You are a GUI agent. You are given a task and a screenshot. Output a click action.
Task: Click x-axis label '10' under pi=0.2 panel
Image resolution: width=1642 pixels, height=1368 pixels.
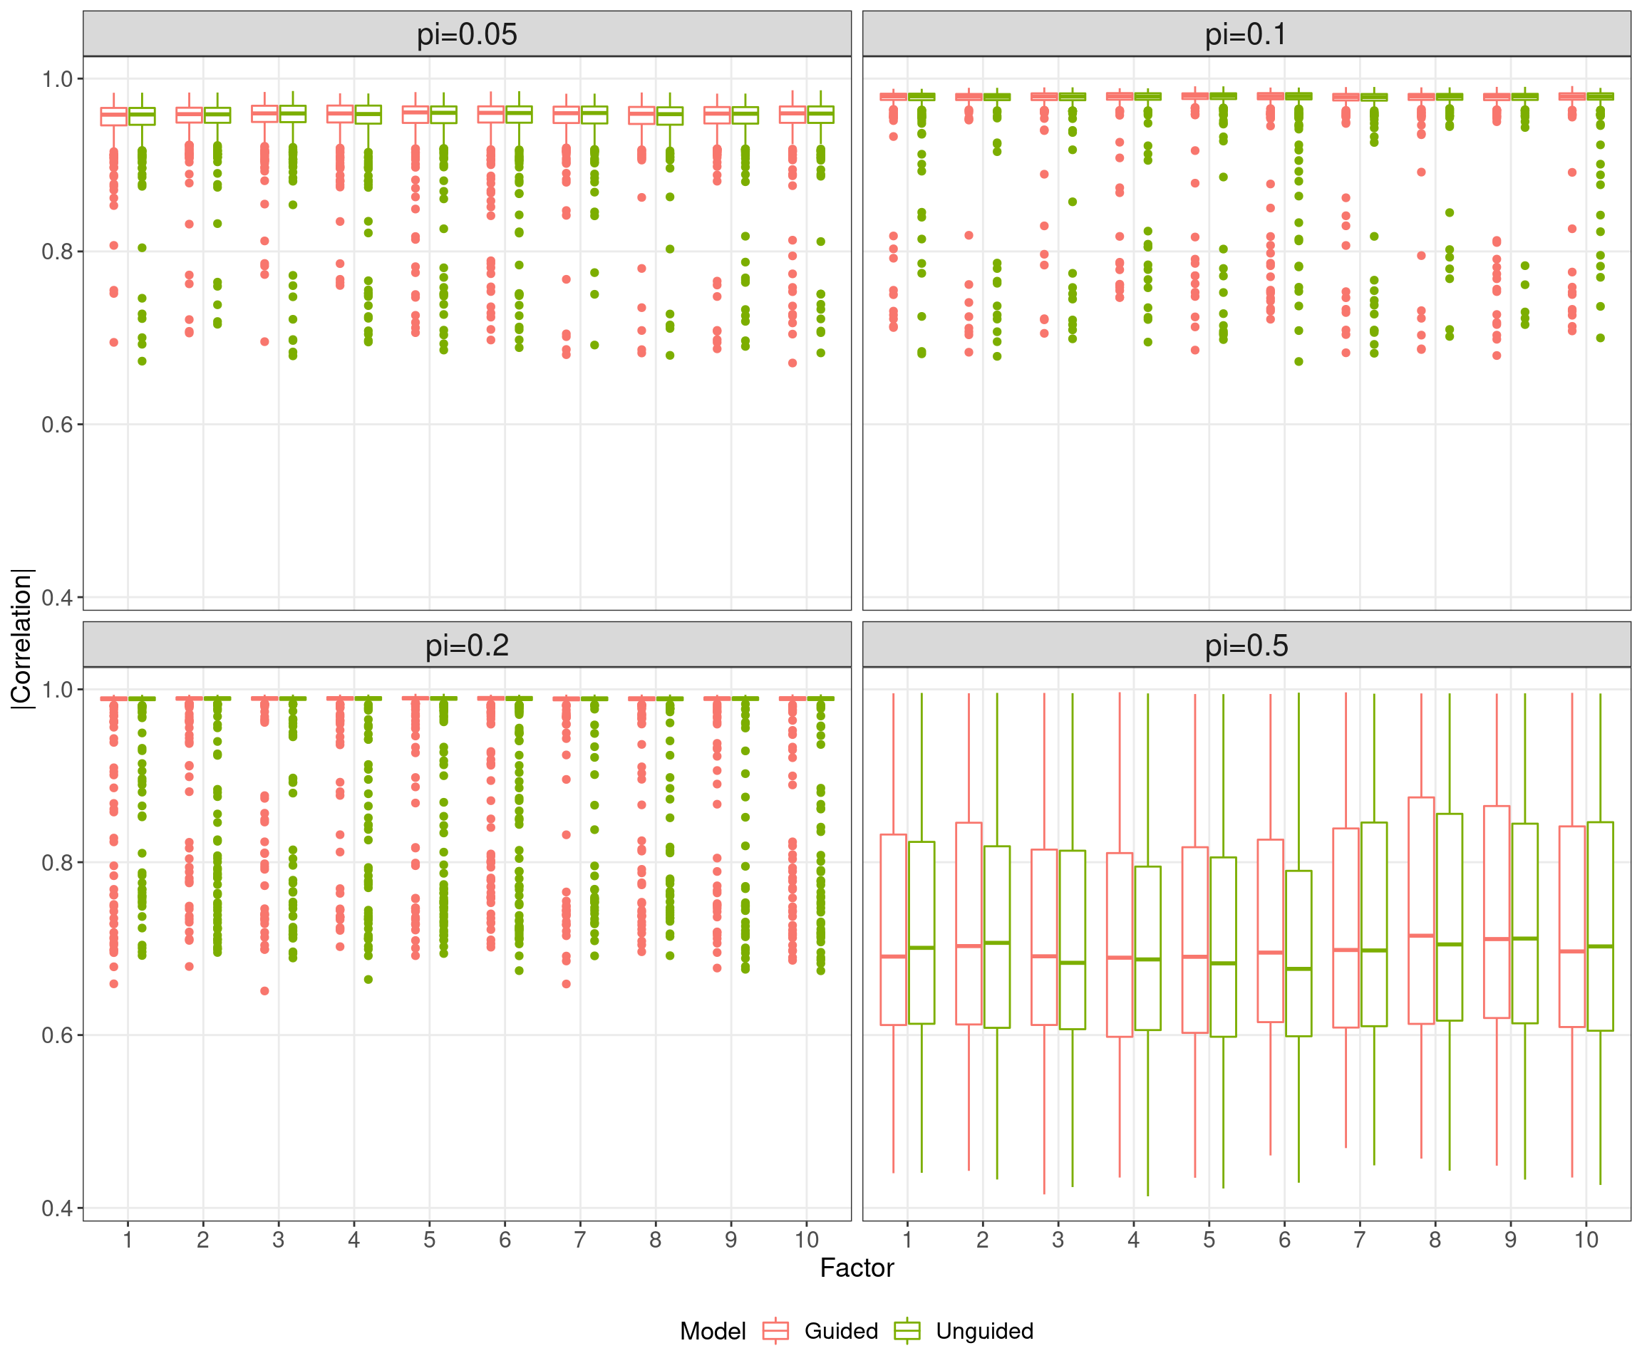[806, 1240]
